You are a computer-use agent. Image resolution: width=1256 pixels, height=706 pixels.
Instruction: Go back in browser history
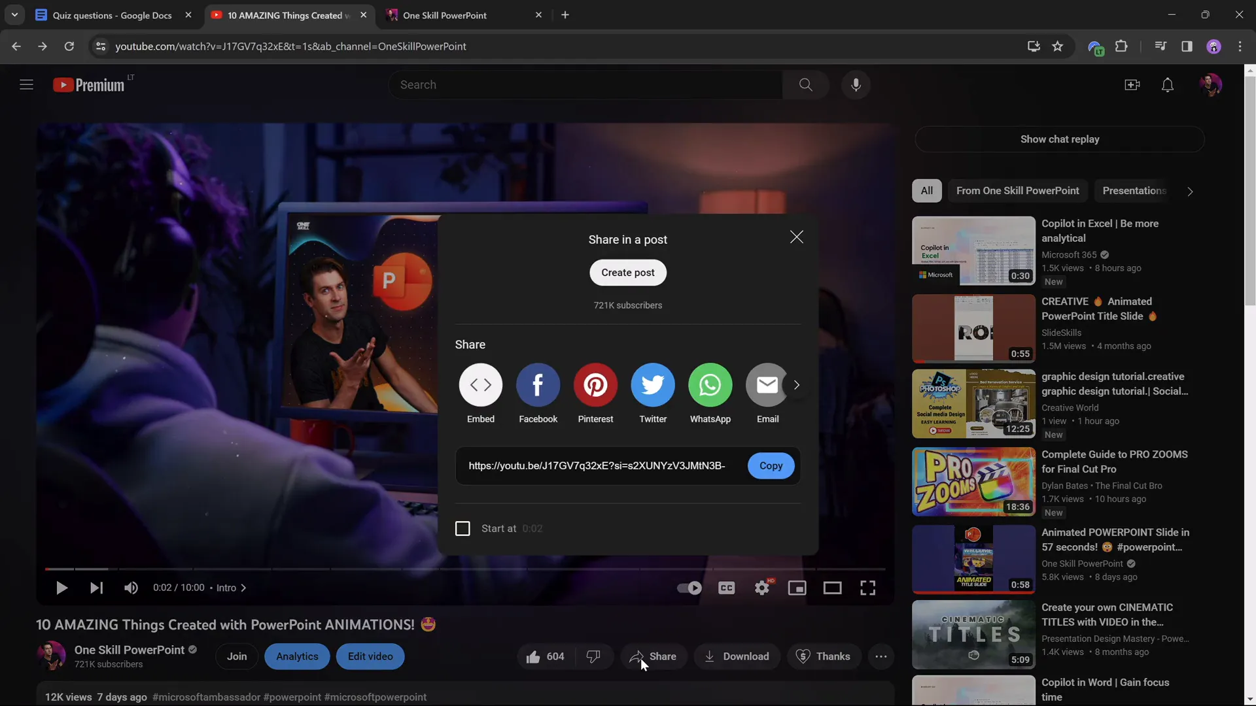16,46
